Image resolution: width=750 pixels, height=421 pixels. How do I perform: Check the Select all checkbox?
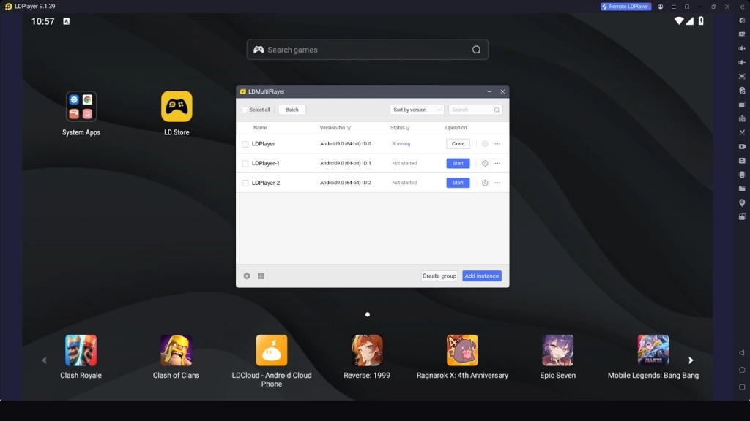(245, 110)
